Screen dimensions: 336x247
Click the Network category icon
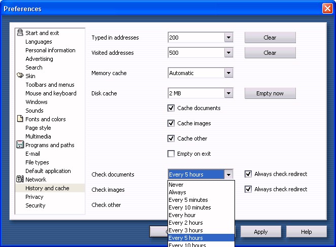coord(20,180)
